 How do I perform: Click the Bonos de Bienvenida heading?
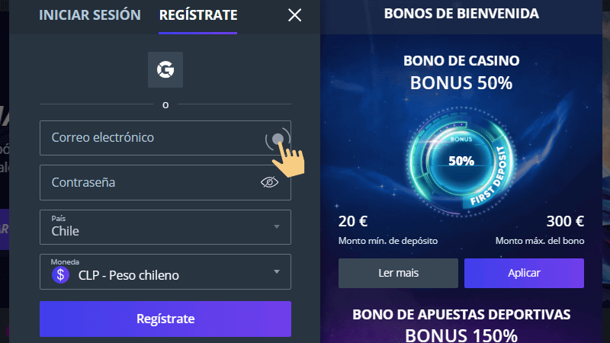point(461,14)
